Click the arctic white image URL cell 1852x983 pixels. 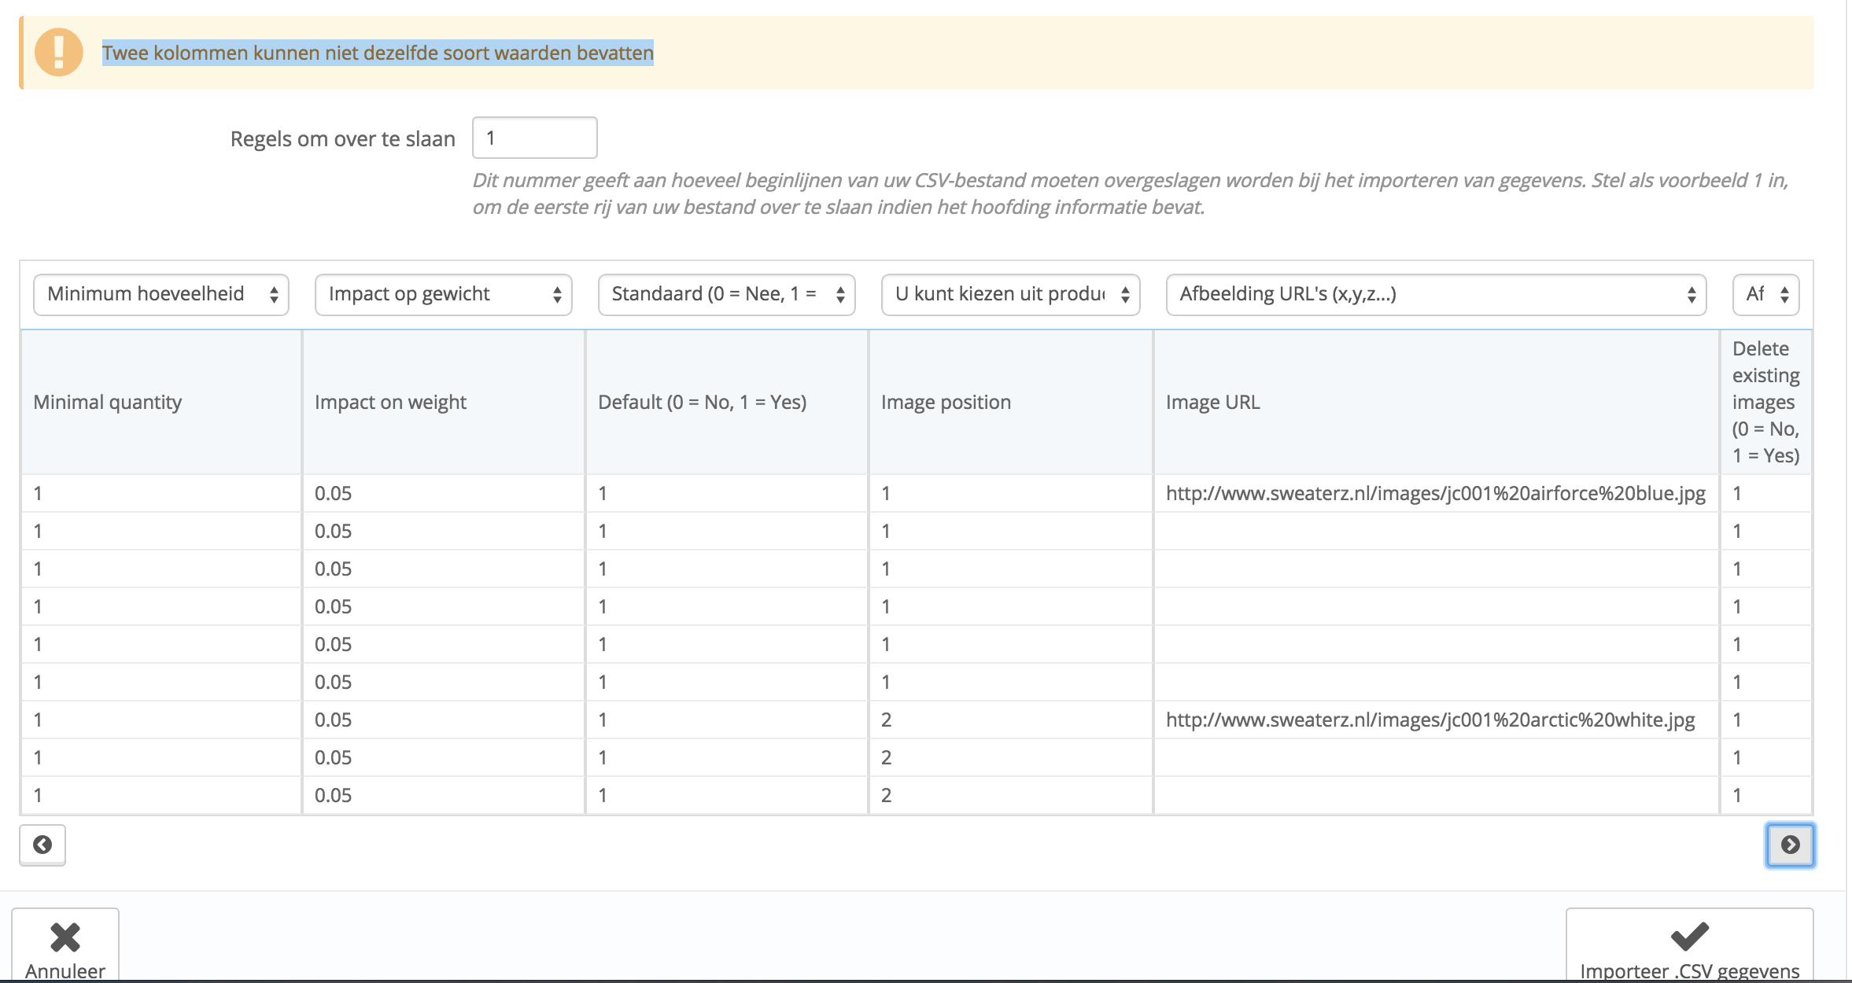point(1430,720)
